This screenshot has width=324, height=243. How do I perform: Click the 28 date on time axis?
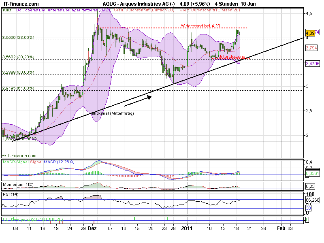pos(173,228)
